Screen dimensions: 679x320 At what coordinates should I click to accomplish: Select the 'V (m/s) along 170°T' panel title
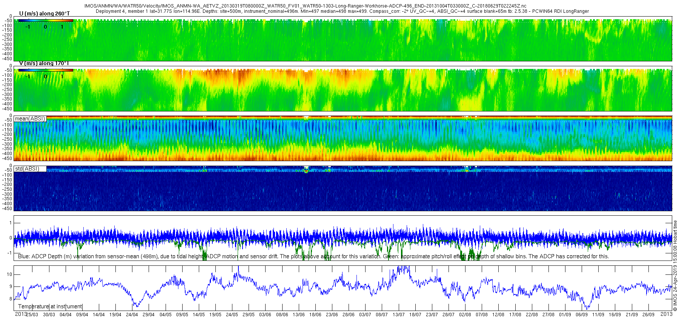point(44,63)
